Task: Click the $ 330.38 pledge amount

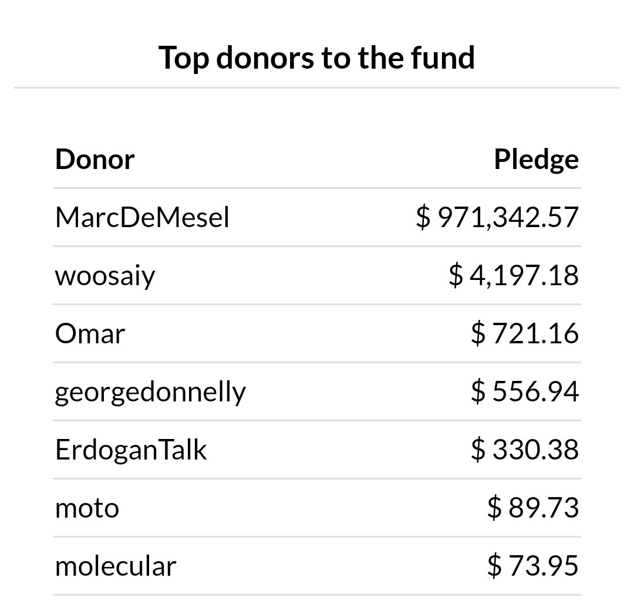Action: pyautogui.click(x=525, y=450)
